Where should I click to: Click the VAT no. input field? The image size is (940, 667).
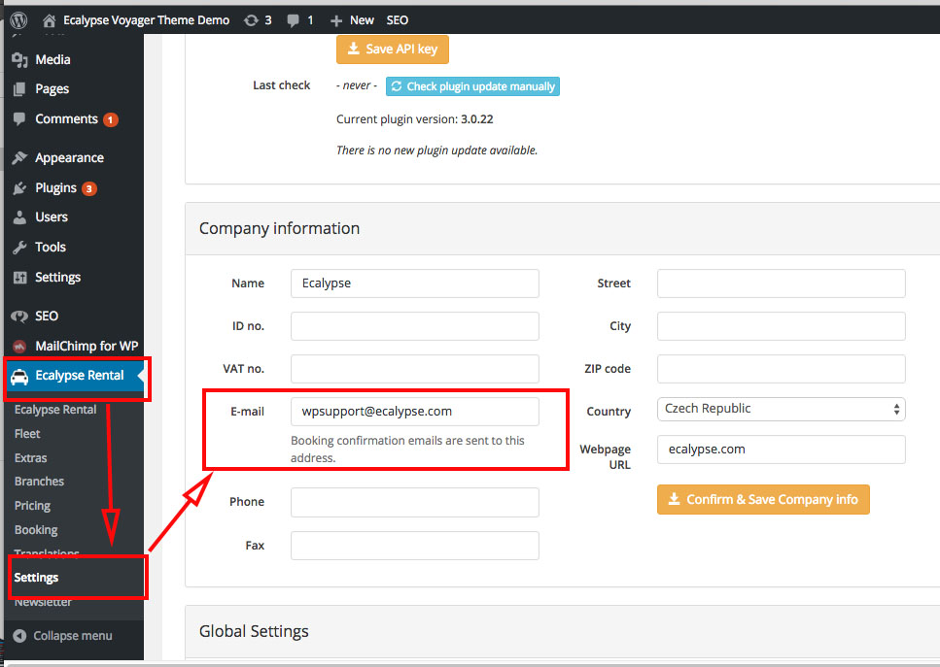tap(415, 369)
